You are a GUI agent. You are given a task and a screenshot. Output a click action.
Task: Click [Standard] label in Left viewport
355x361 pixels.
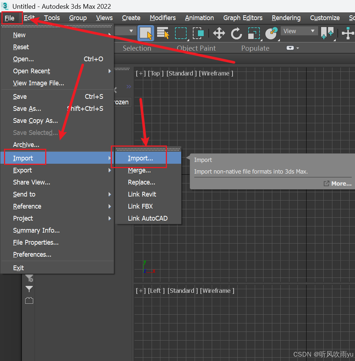[x=183, y=291]
